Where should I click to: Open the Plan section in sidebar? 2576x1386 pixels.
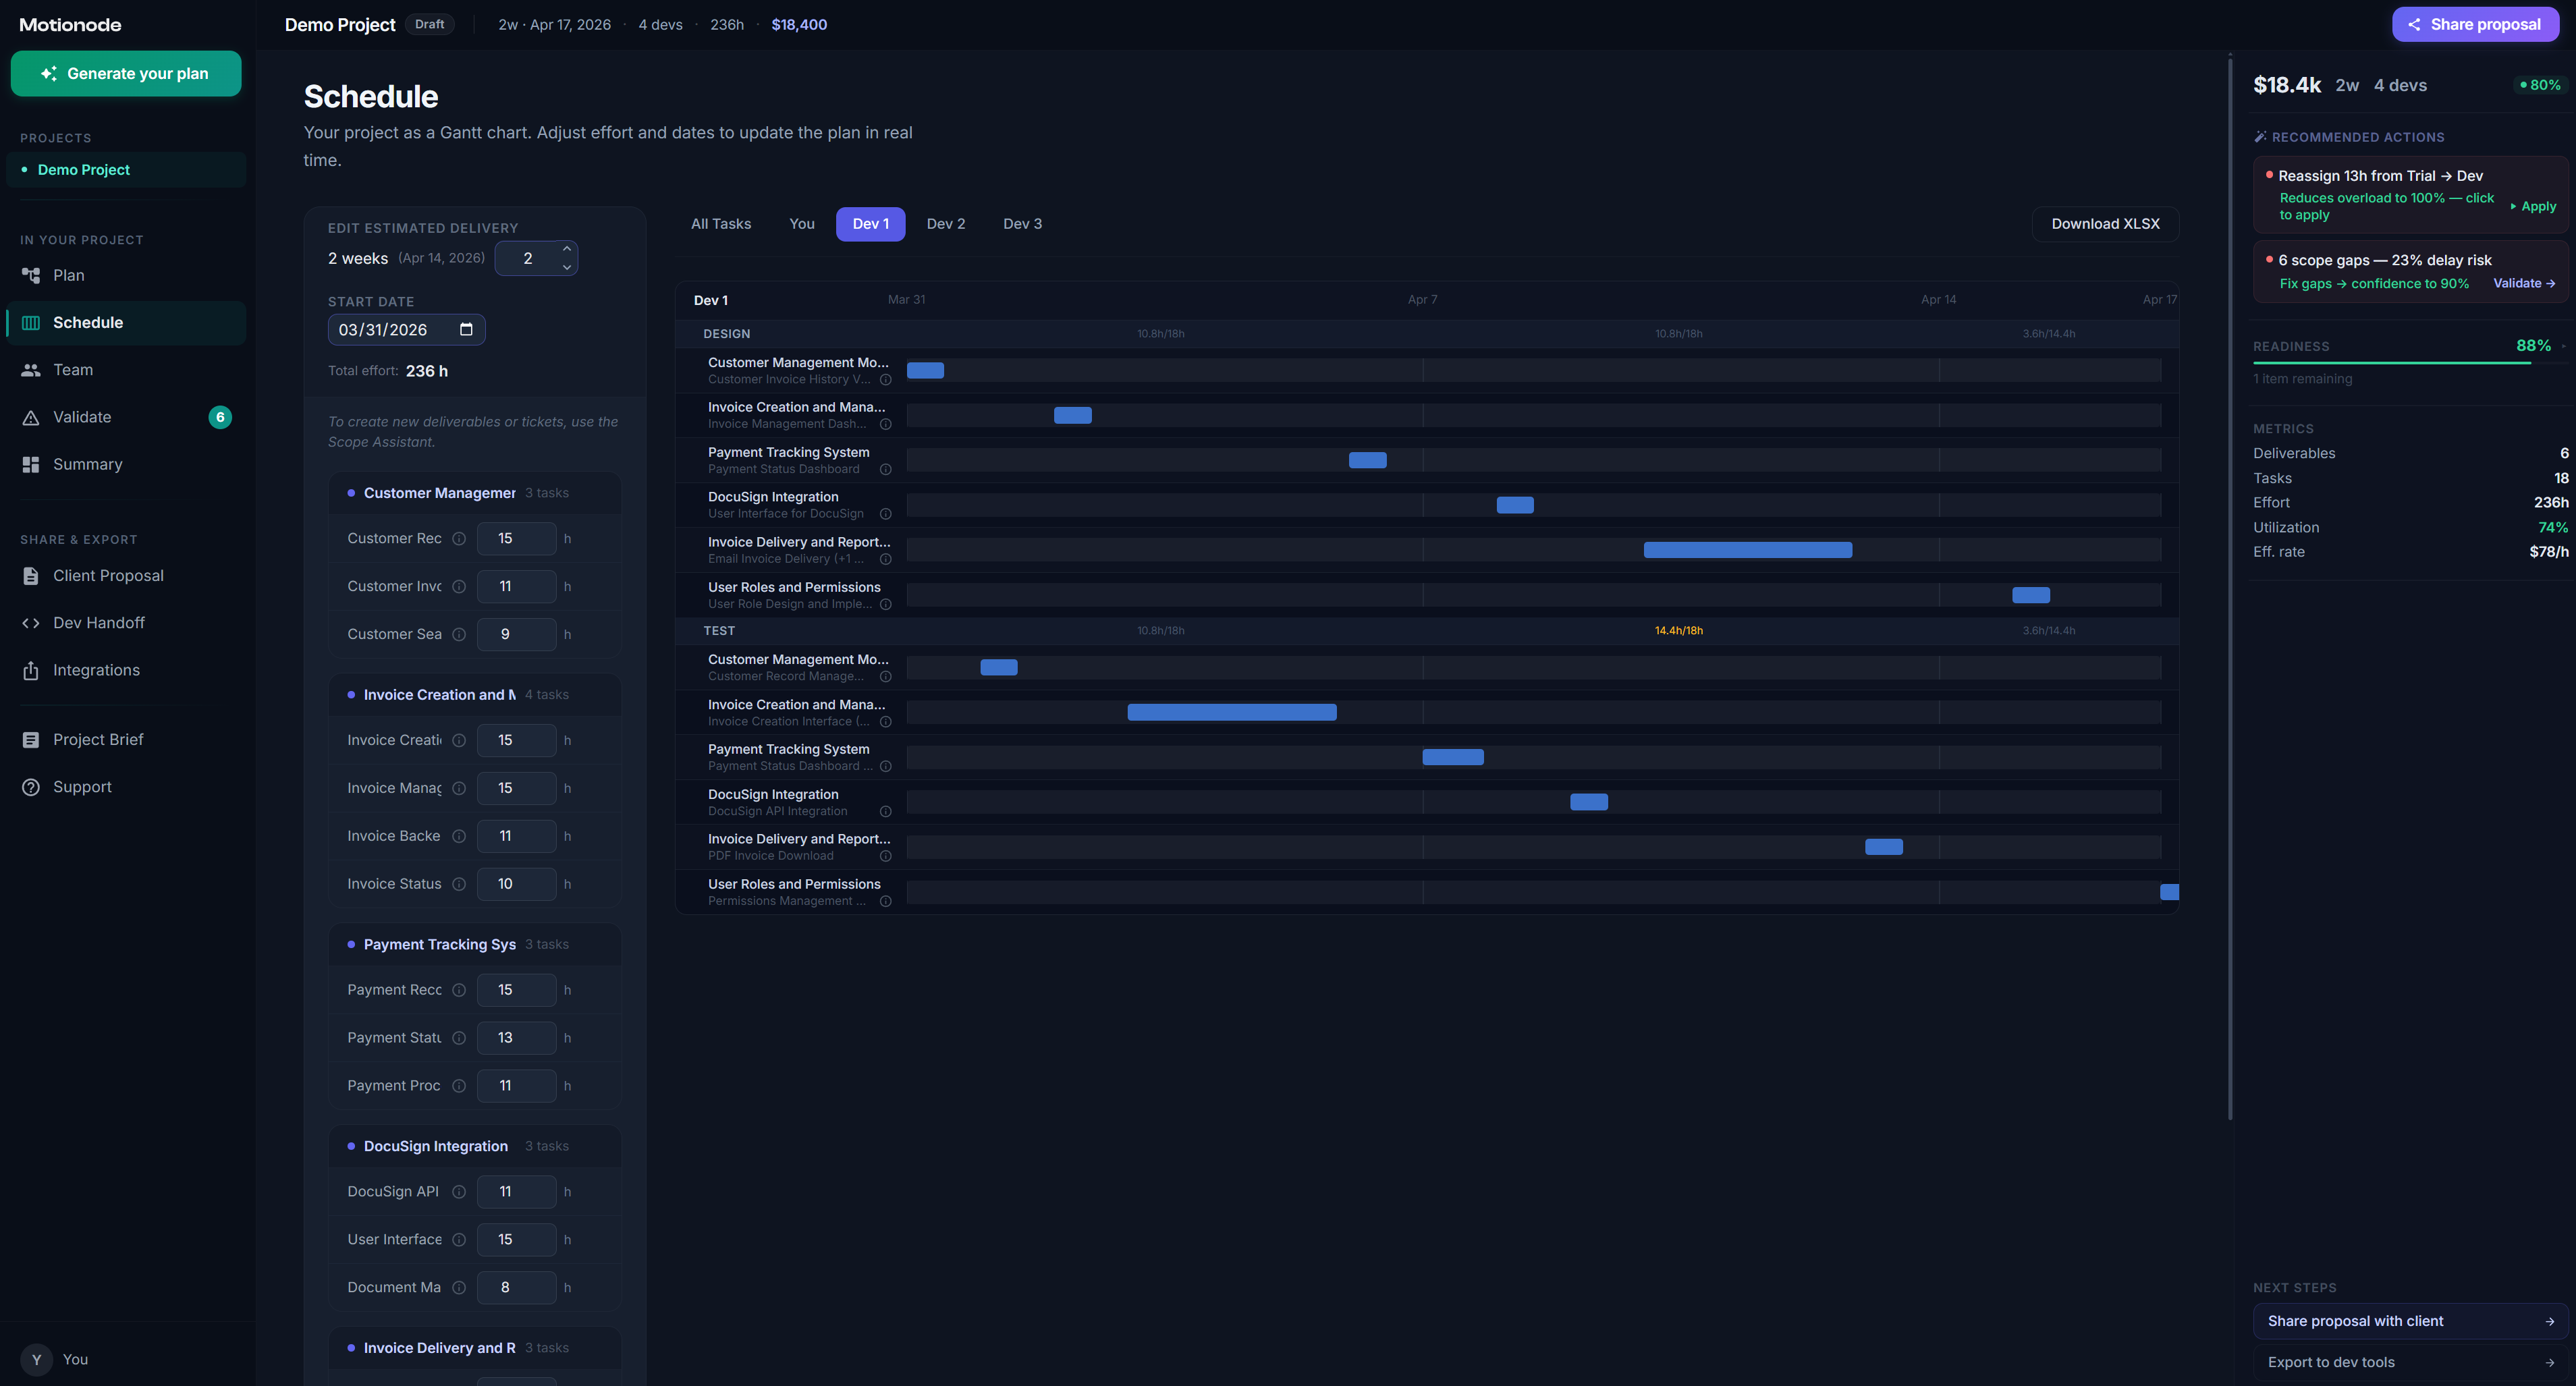coord(68,275)
